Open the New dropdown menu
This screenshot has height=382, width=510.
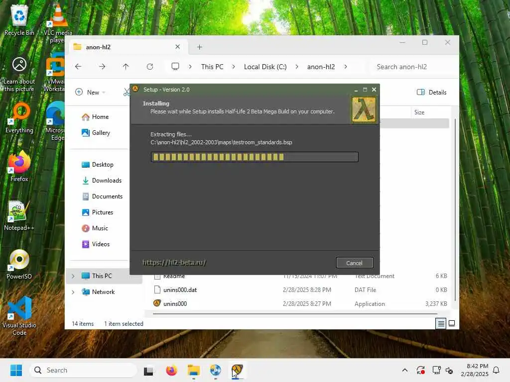point(90,92)
